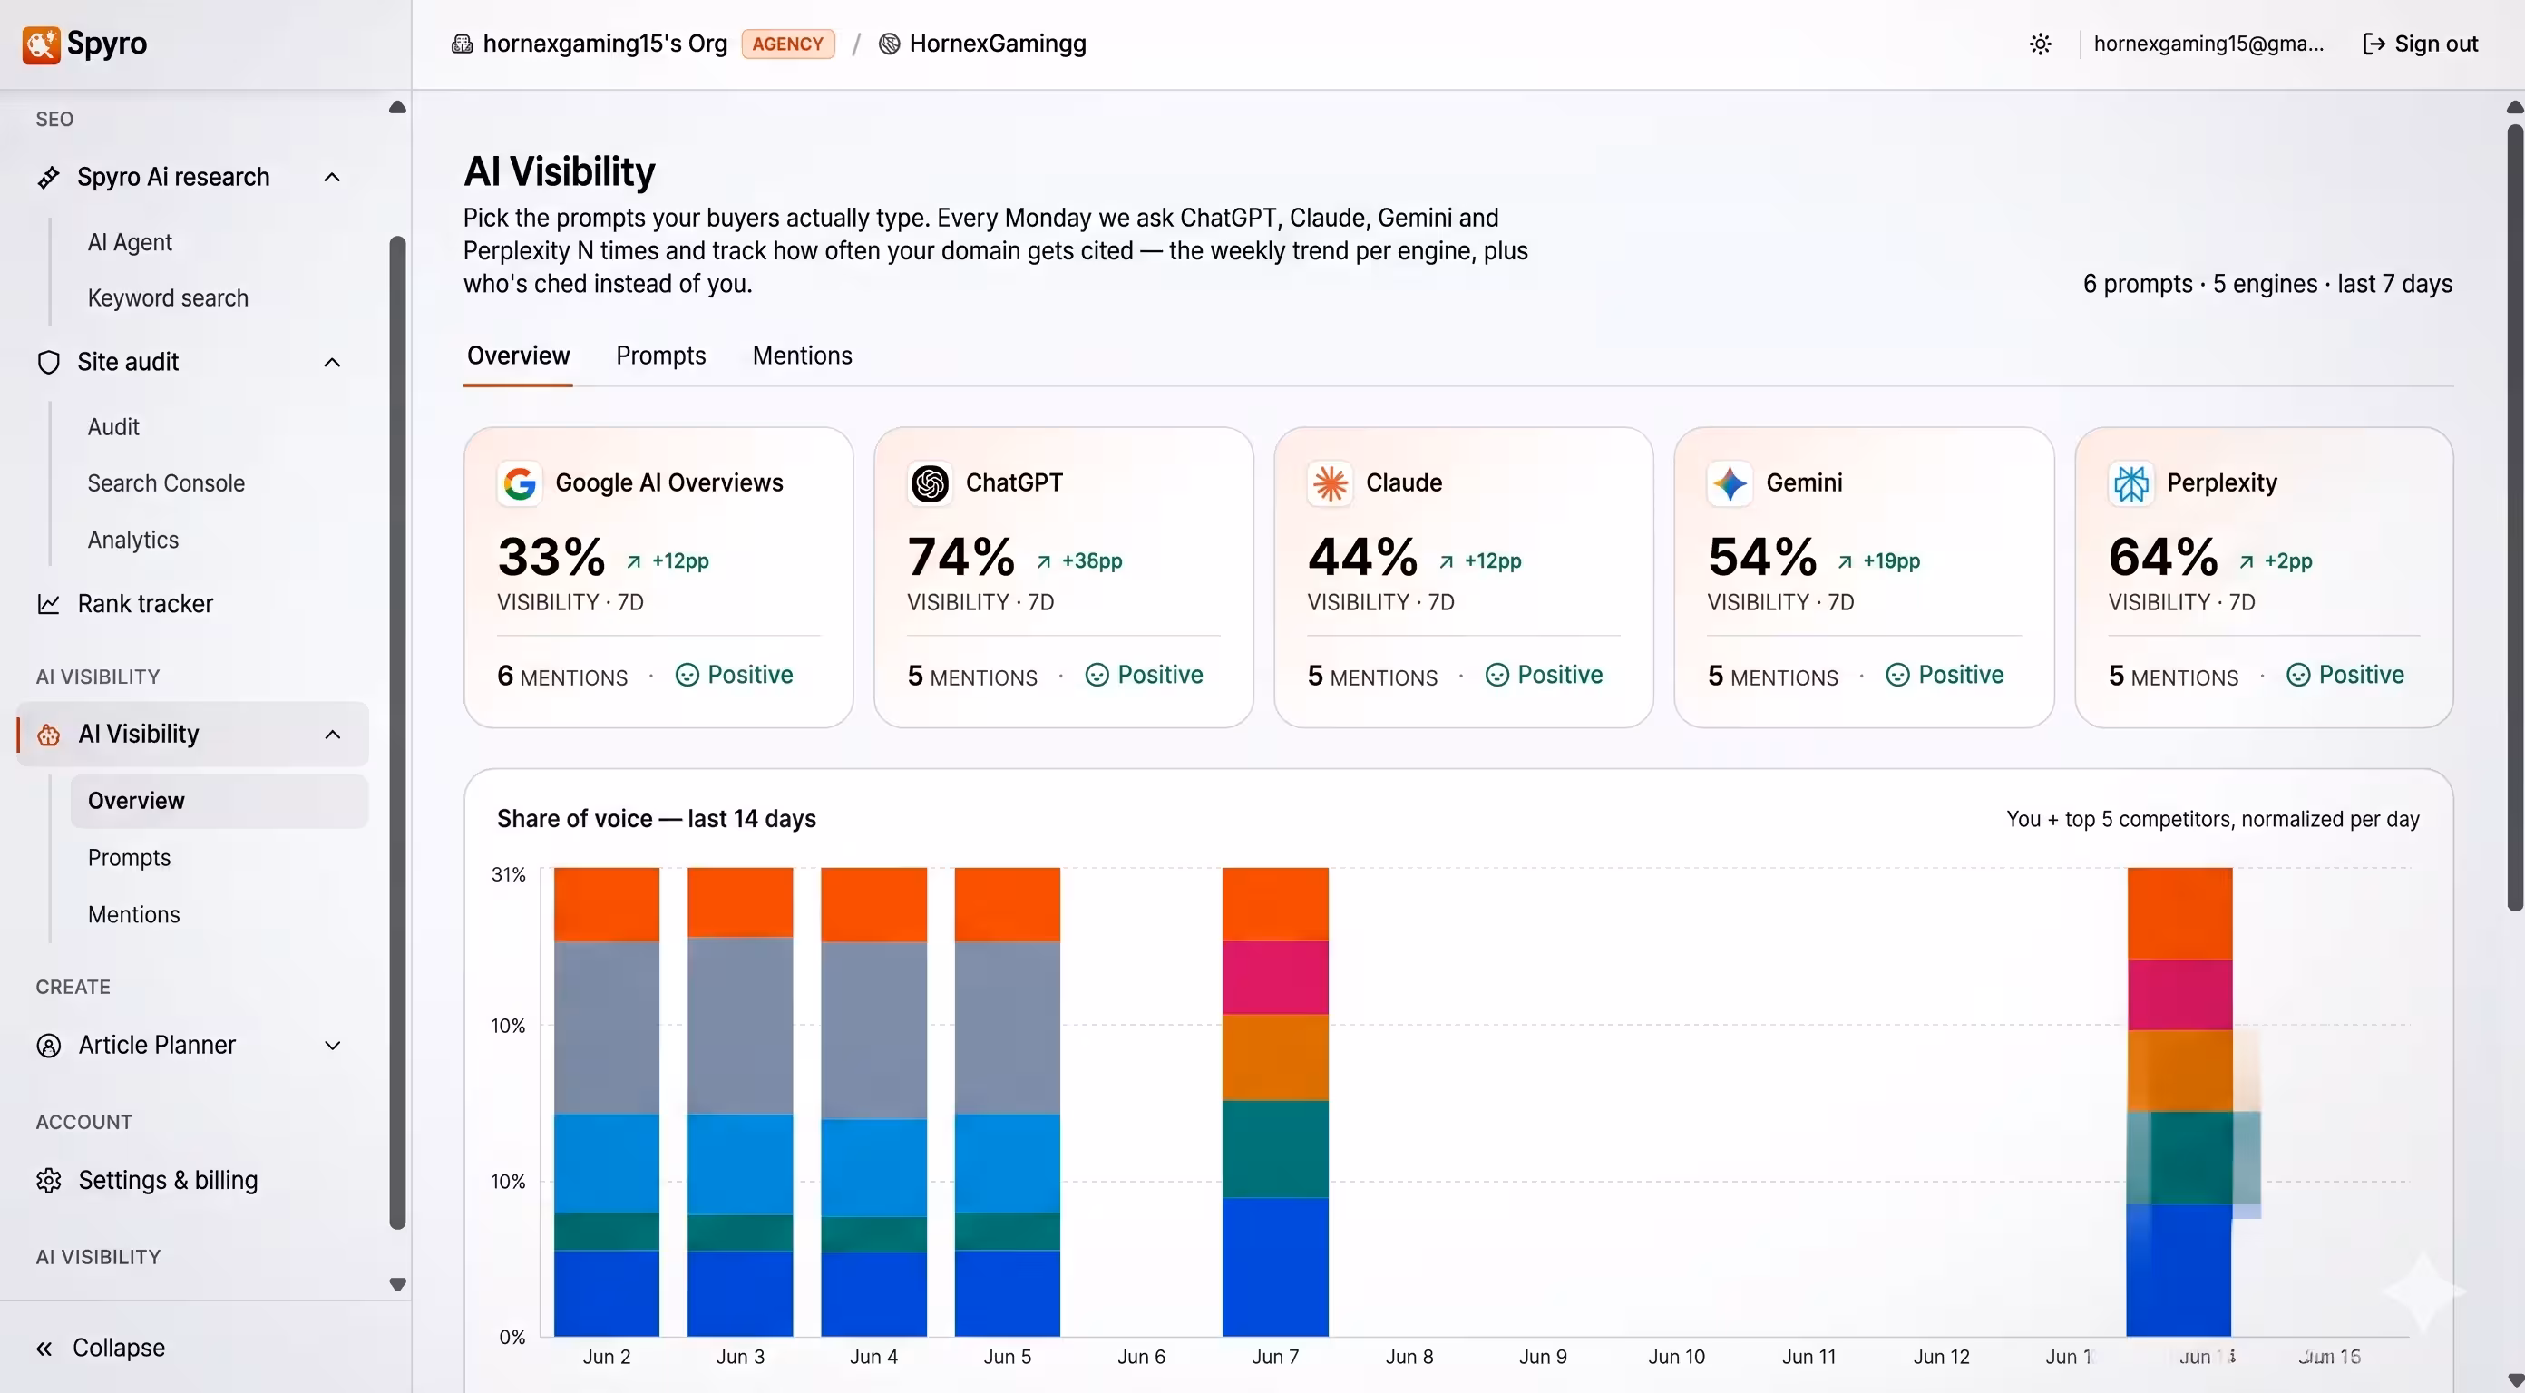2525x1393 pixels.
Task: Click the Article Planner icon
Action: (48, 1046)
